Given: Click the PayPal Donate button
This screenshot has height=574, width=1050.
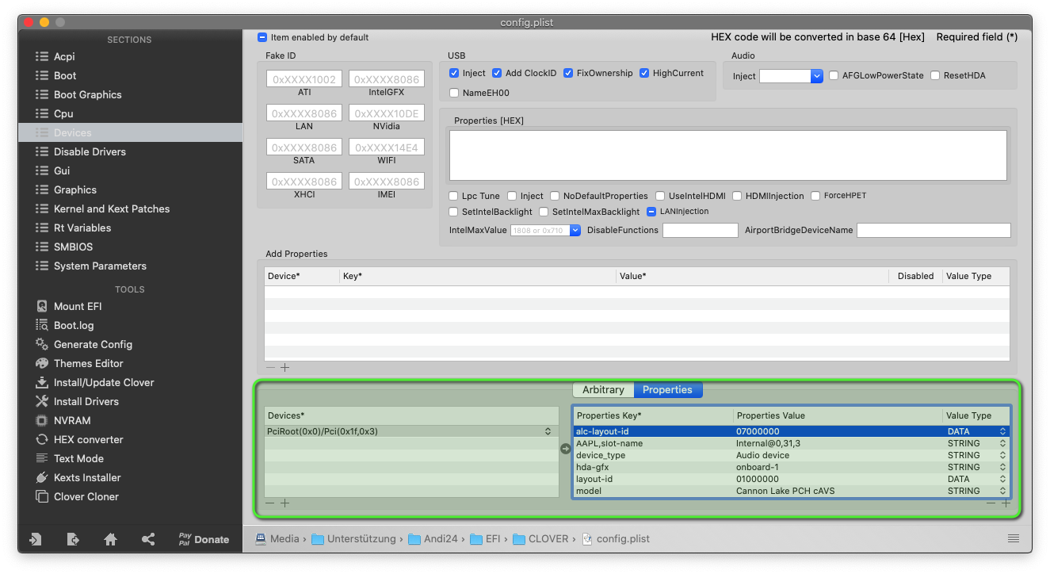Looking at the screenshot, I should 204,539.
